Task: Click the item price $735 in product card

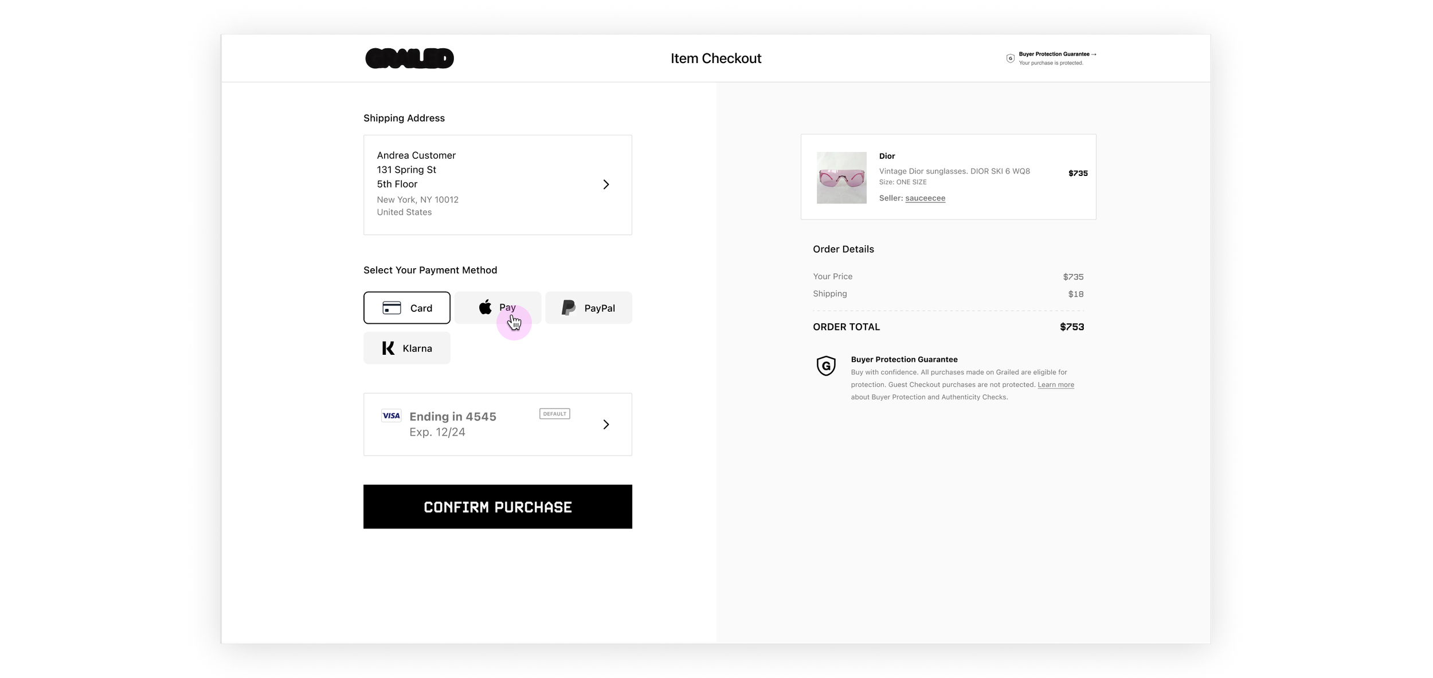Action: (1078, 173)
